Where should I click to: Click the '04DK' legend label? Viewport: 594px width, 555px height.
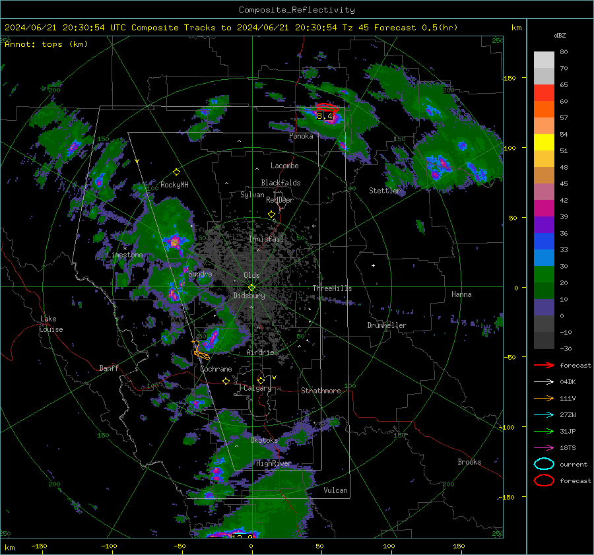pos(568,381)
